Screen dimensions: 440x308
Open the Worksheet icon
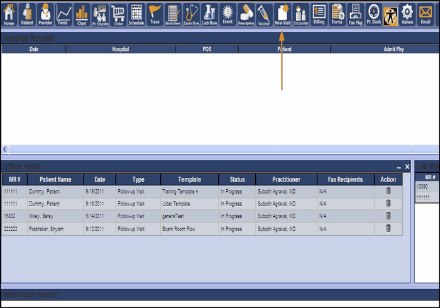[173, 14]
